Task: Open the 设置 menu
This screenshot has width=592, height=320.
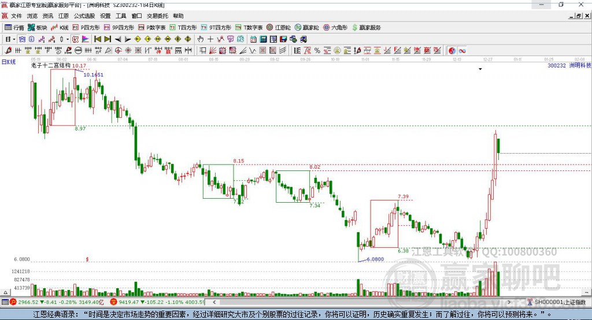Action: coord(105,16)
